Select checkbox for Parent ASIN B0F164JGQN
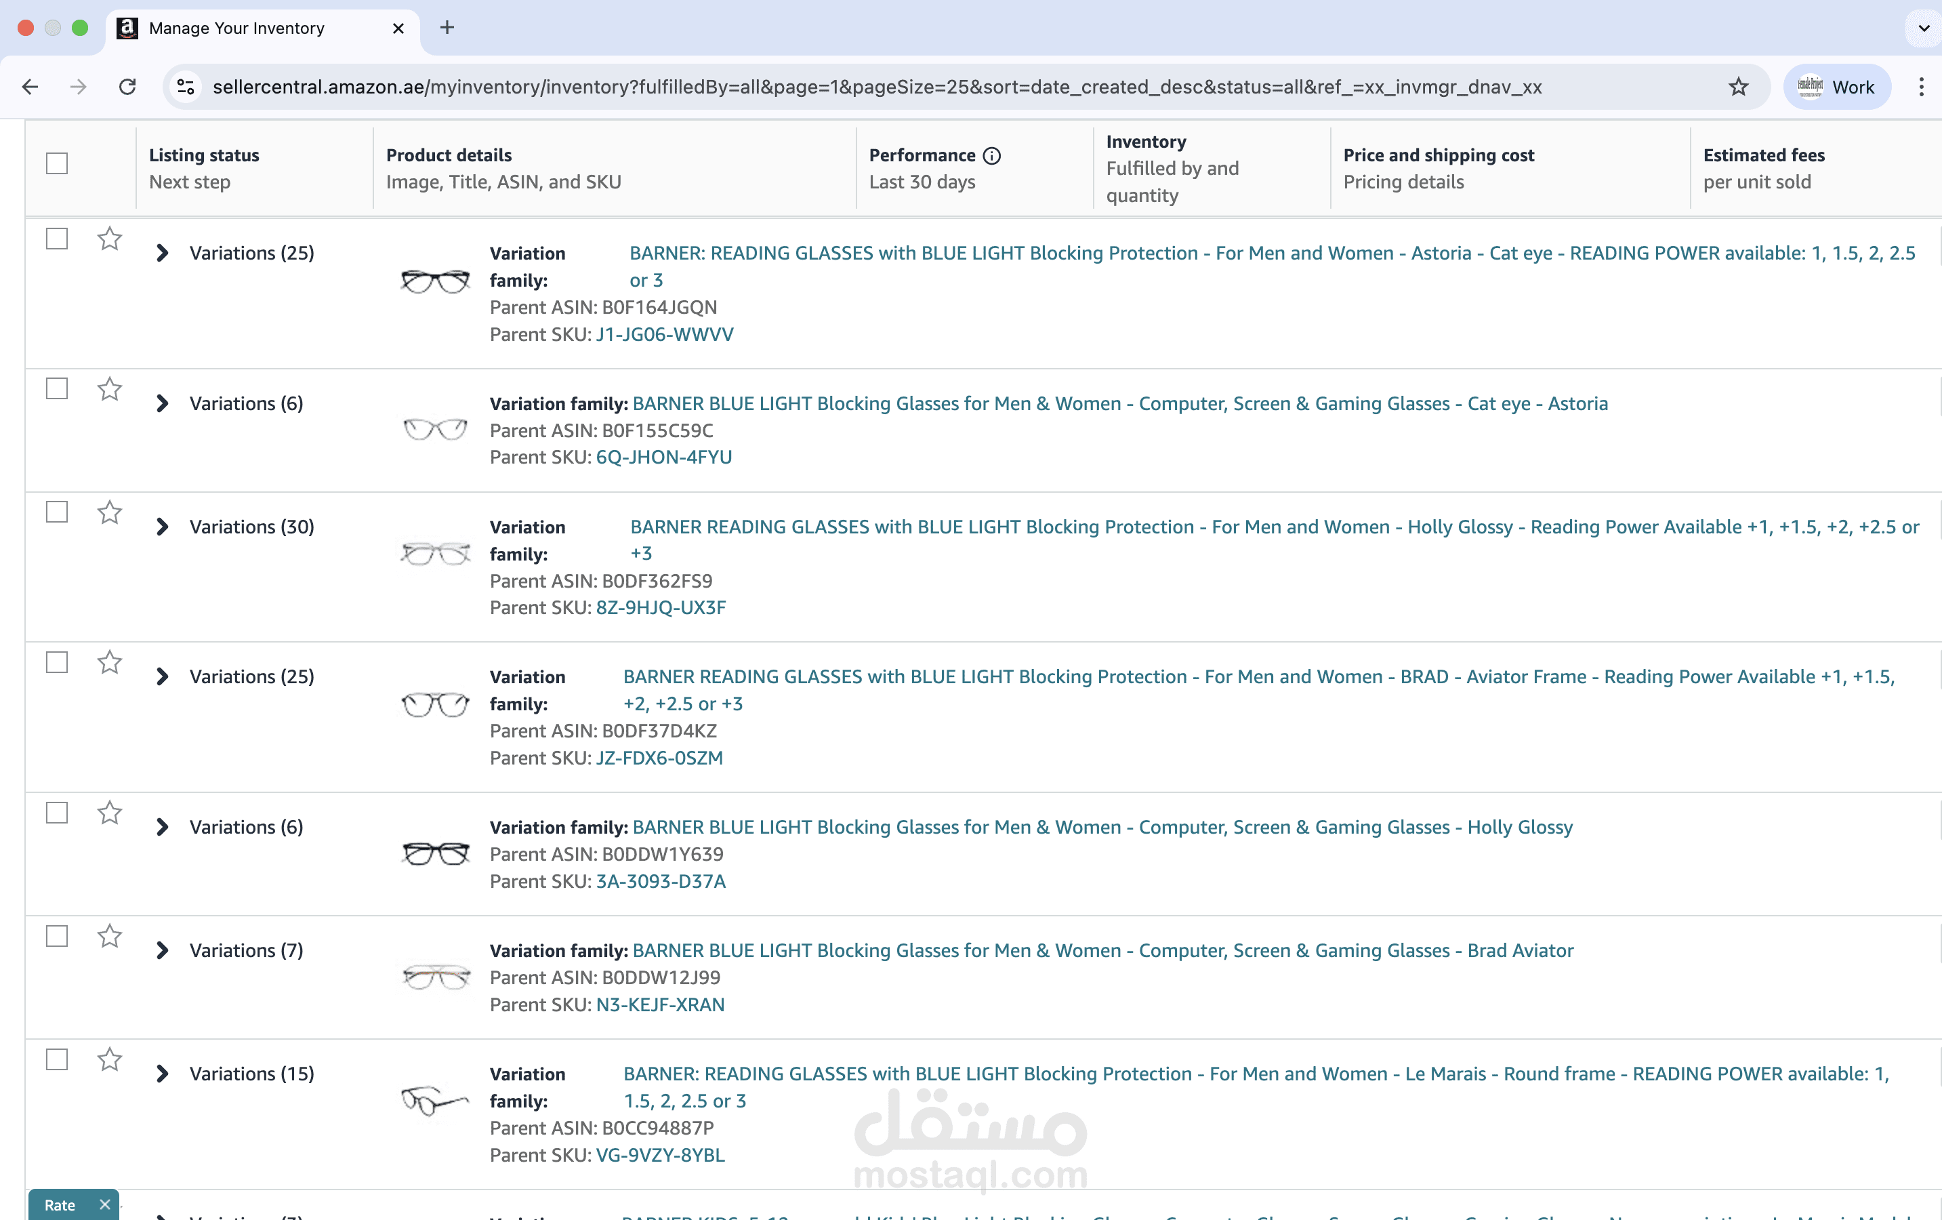 tap(56, 239)
